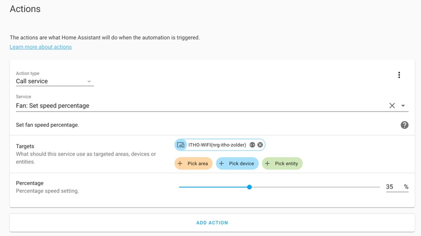Expand the Service dropdown arrow
This screenshot has width=421, height=236.
pyautogui.click(x=403, y=105)
